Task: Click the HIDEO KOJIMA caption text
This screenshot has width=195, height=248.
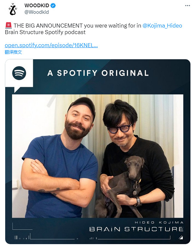Action: pyautogui.click(x=159, y=222)
